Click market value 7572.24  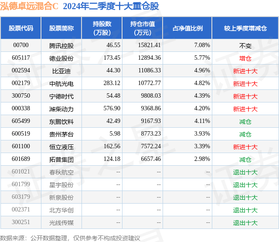[x=151, y=146]
